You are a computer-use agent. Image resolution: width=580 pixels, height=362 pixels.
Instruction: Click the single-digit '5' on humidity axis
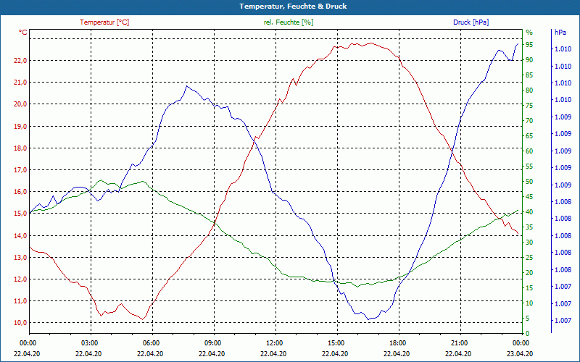click(528, 319)
